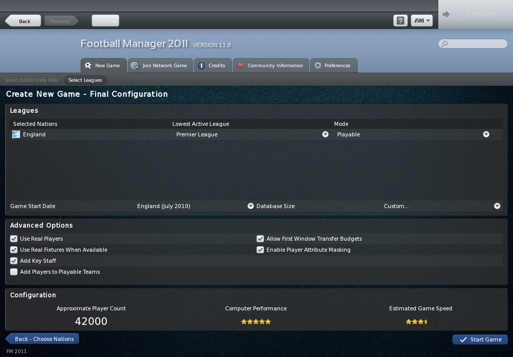513x357 pixels.
Task: Open the World dropdown in the toolbar
Action: 105,21
